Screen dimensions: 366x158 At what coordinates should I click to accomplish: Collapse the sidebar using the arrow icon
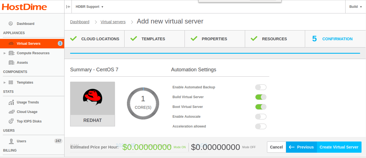68,7
